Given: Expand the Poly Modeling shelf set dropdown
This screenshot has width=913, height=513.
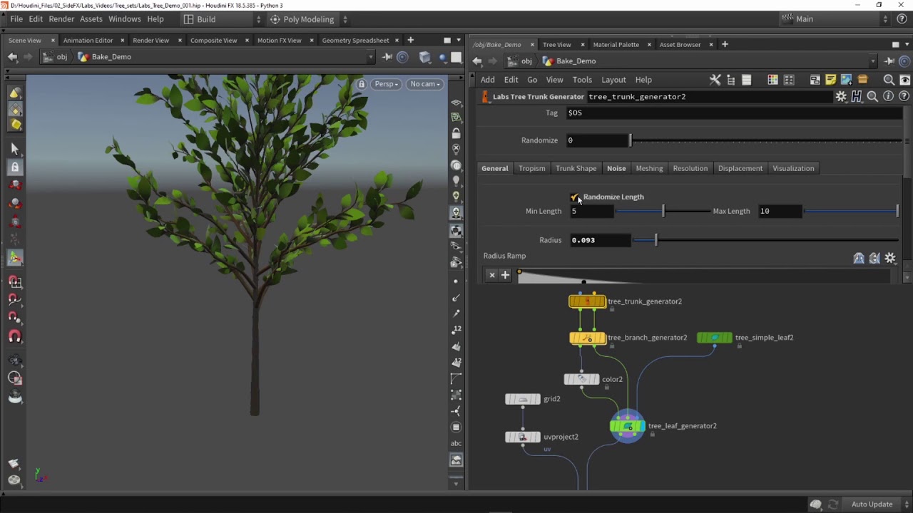Looking at the screenshot, I should click(x=345, y=19).
